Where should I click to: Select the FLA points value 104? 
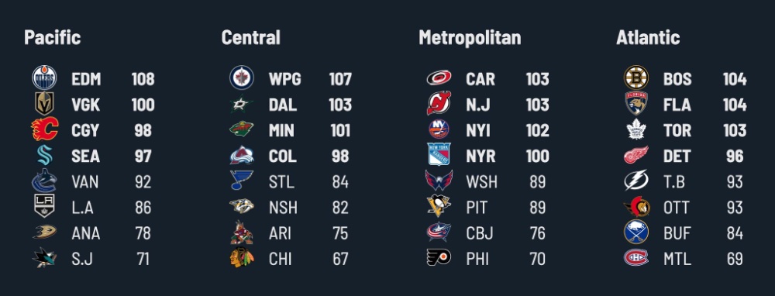[735, 105]
